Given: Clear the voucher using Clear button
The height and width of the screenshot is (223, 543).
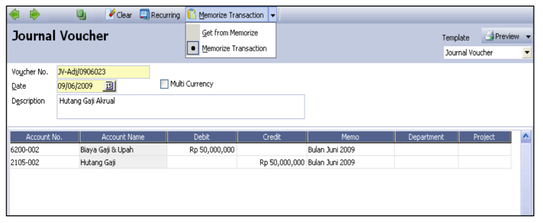Looking at the screenshot, I should point(119,15).
